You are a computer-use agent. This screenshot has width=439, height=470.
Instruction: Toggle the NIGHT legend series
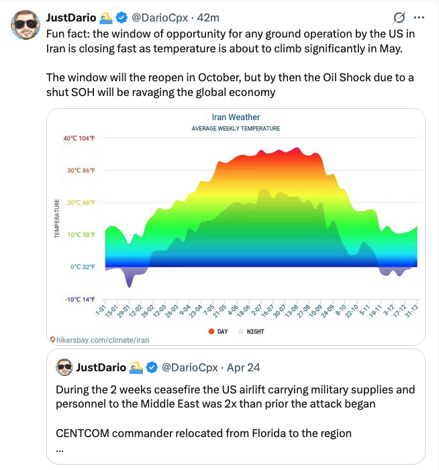251,331
